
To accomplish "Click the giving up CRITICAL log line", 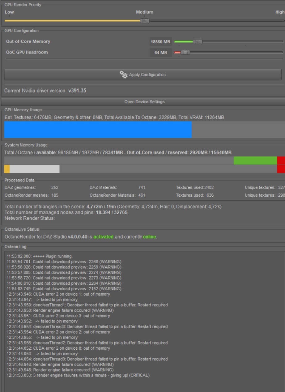I will pos(78,375).
